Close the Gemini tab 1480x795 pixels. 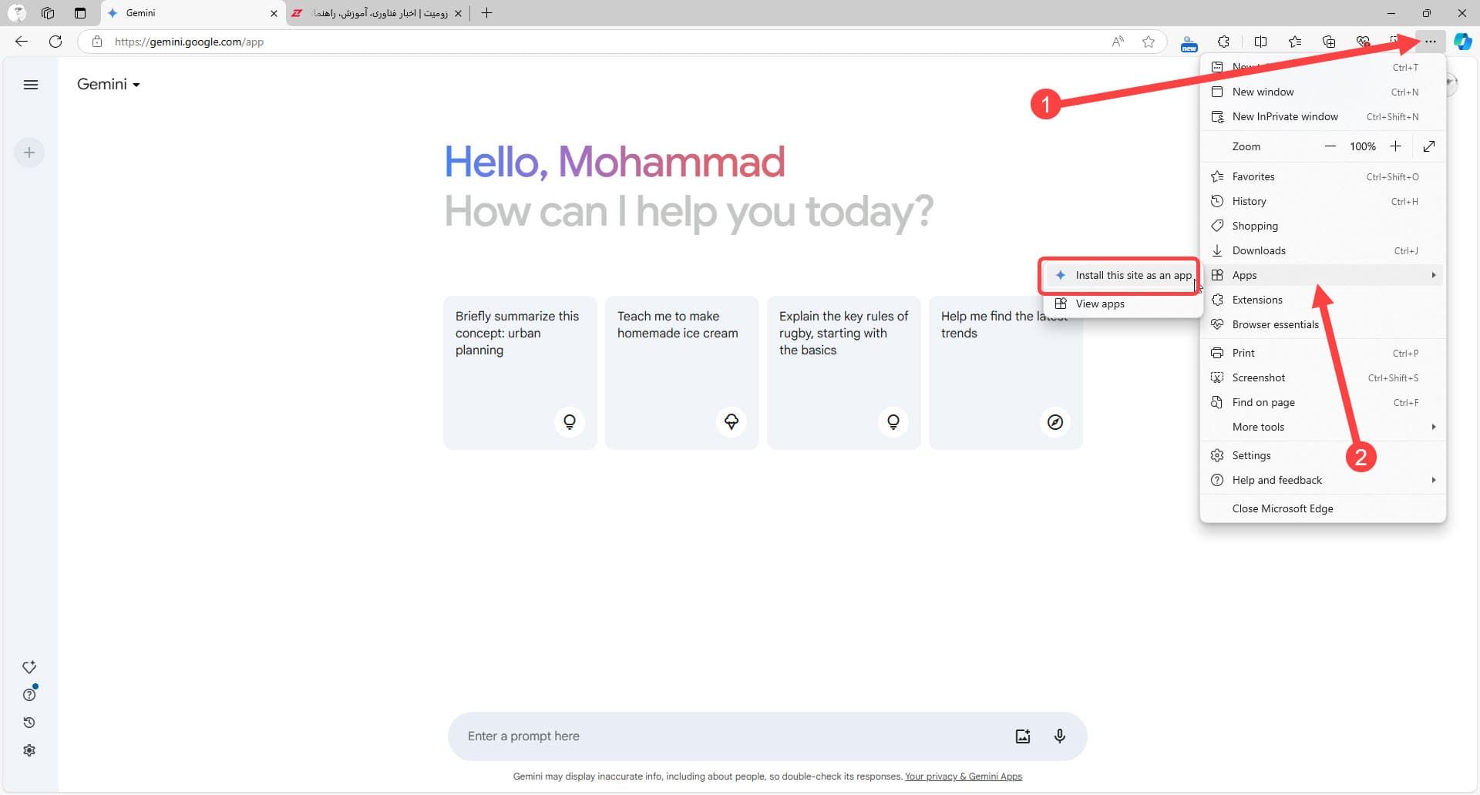(x=274, y=13)
